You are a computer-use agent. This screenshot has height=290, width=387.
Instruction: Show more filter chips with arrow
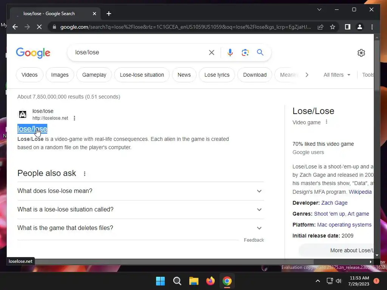click(x=307, y=75)
